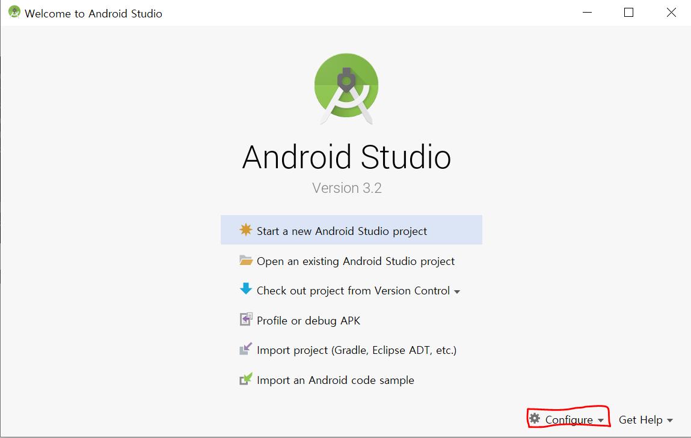The height and width of the screenshot is (438, 691).
Task: Start a new Android Studio project
Action: 351,230
